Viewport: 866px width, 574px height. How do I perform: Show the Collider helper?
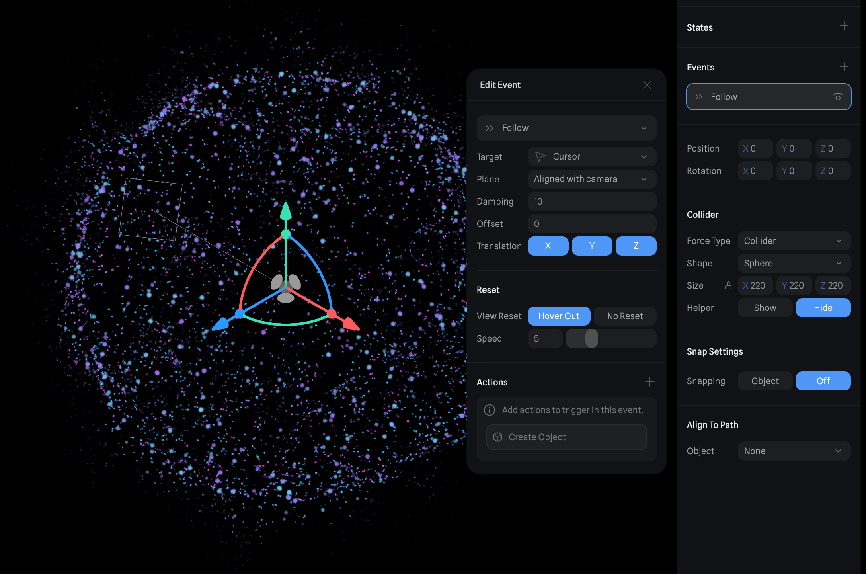(764, 307)
